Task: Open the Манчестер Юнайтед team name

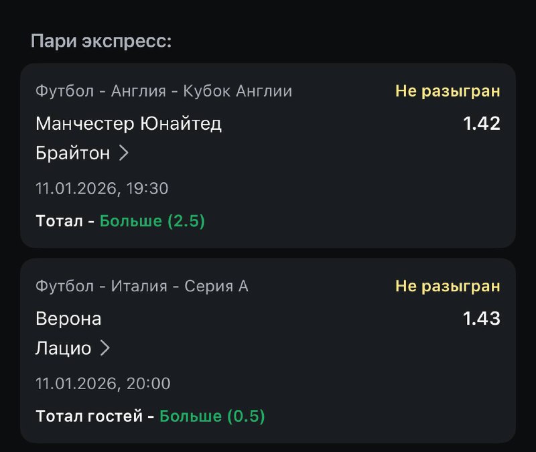Action: (x=129, y=124)
